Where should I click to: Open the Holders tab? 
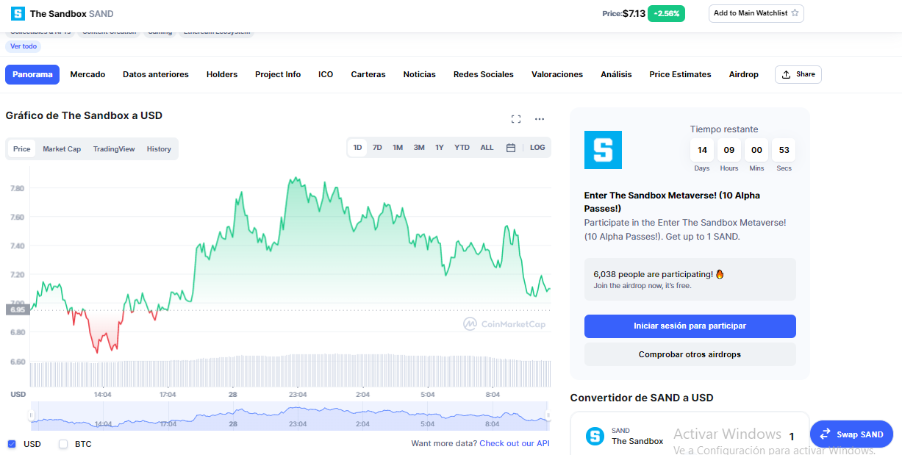click(x=222, y=74)
